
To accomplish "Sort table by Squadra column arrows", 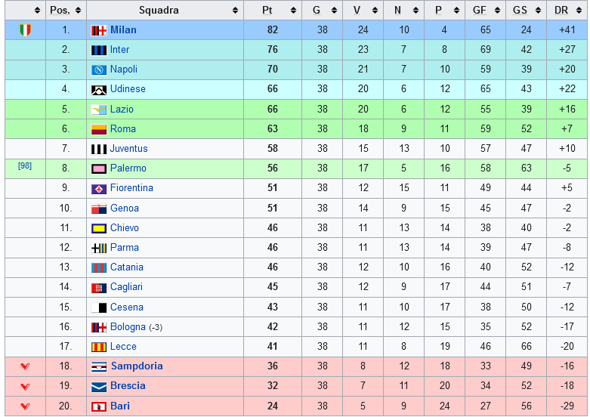I will (235, 11).
